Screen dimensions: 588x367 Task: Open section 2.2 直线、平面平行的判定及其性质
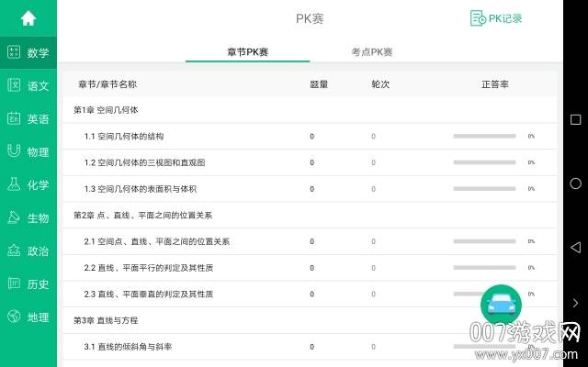[149, 268]
